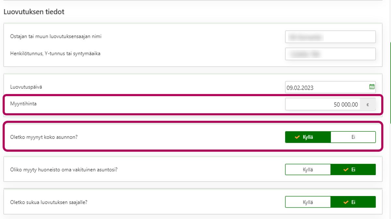The height and width of the screenshot is (219, 391).
Task: Select Ei for 'Oletko myynyt koko asunnon?'
Action: pyautogui.click(x=353, y=137)
